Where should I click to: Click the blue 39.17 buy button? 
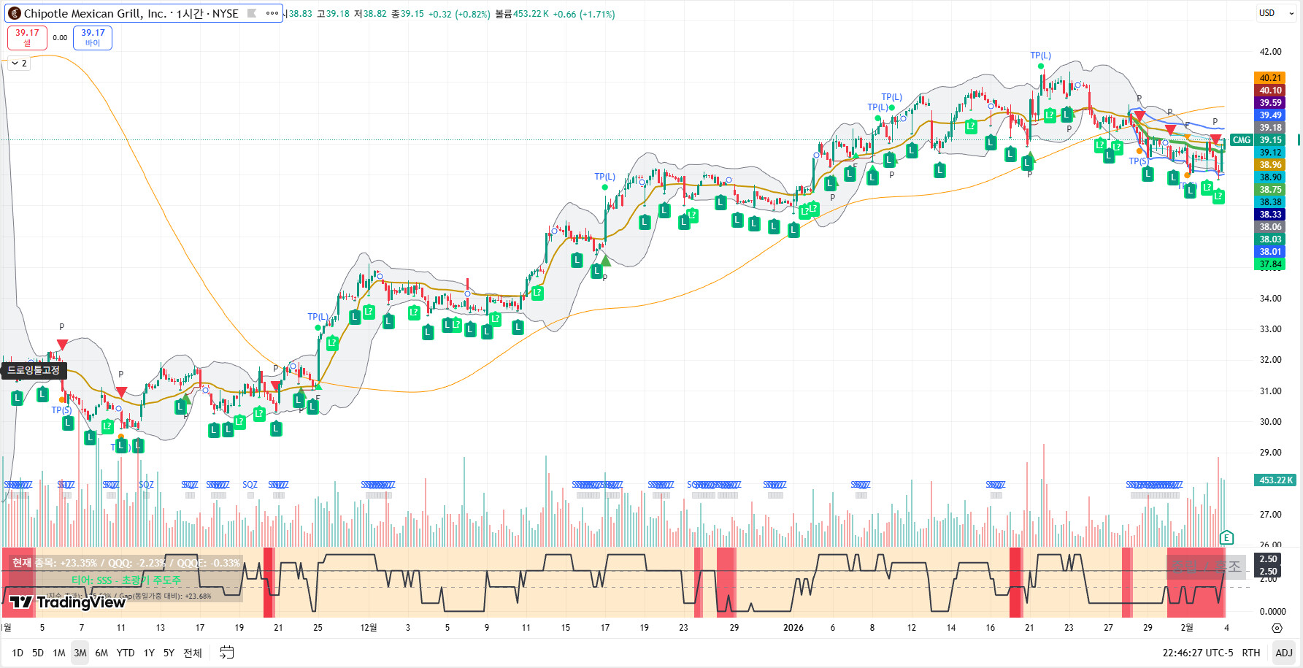(x=93, y=38)
